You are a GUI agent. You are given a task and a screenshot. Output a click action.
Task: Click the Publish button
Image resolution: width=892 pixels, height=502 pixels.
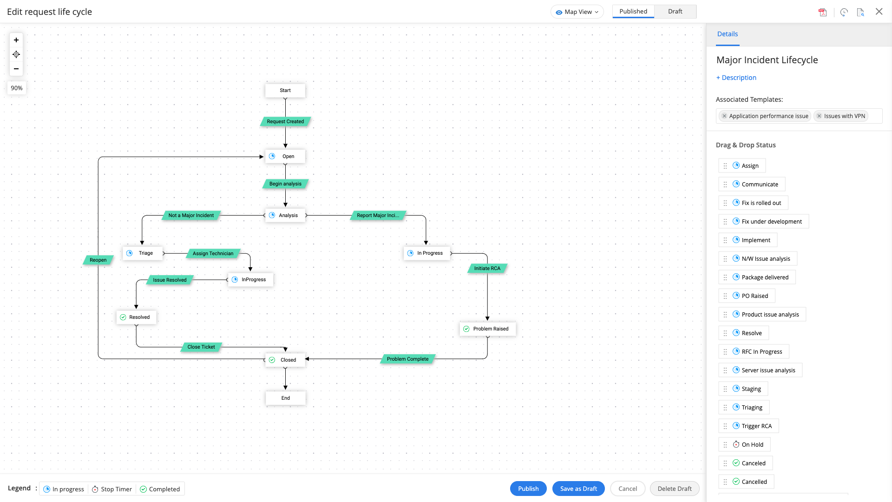528,489
